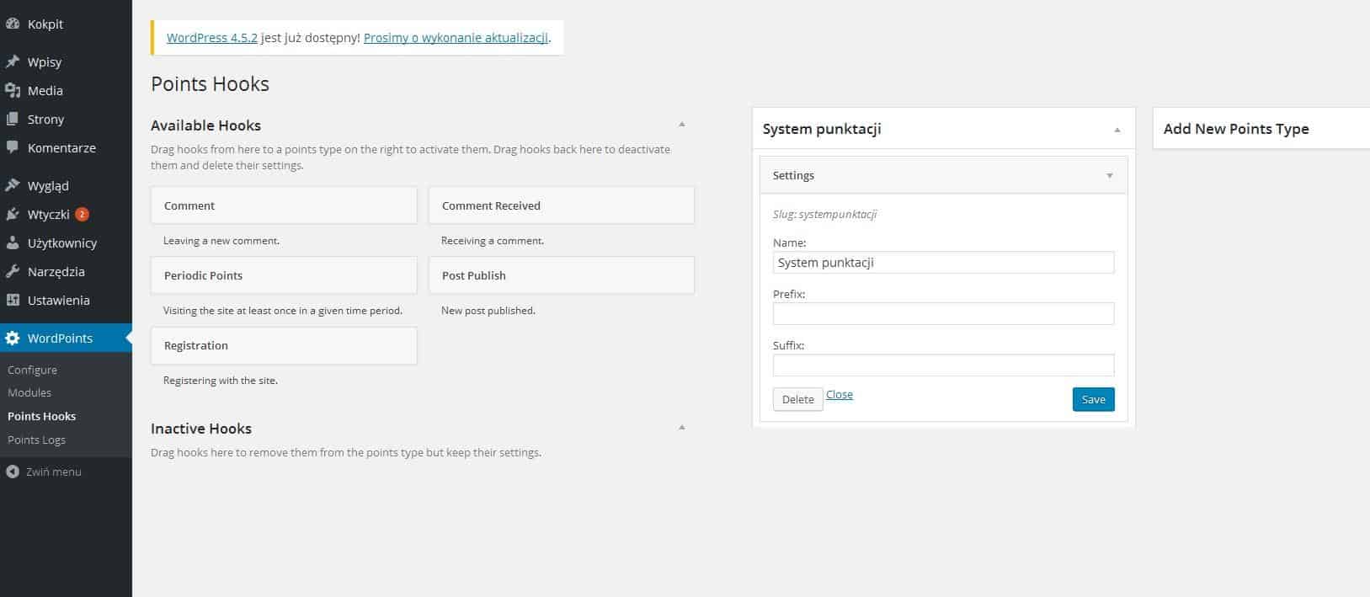Screen dimensions: 1370x597
Task: Go to Modules submenu
Action: tap(29, 393)
